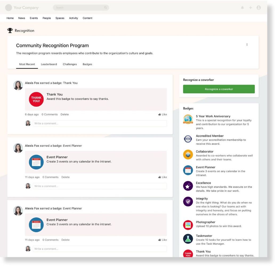Click the Recognize a coworker button

click(x=219, y=89)
